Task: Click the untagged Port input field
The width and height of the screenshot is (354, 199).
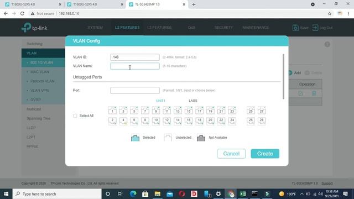Action: point(135,90)
